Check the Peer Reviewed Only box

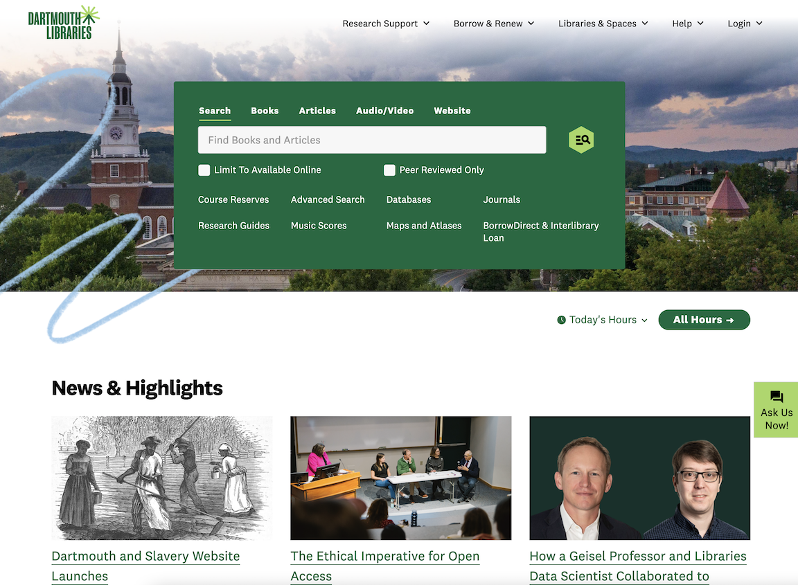pos(389,170)
